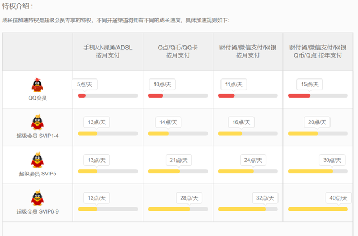Click the 13点/天 bar in SVIP6-9 row

point(108,209)
